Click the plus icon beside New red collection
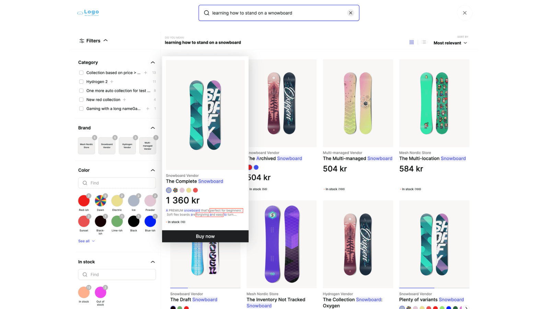 tap(125, 99)
